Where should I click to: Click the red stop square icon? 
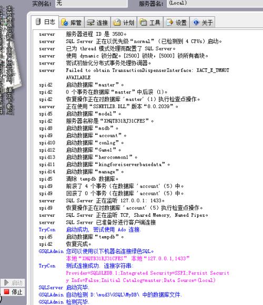(6, 291)
